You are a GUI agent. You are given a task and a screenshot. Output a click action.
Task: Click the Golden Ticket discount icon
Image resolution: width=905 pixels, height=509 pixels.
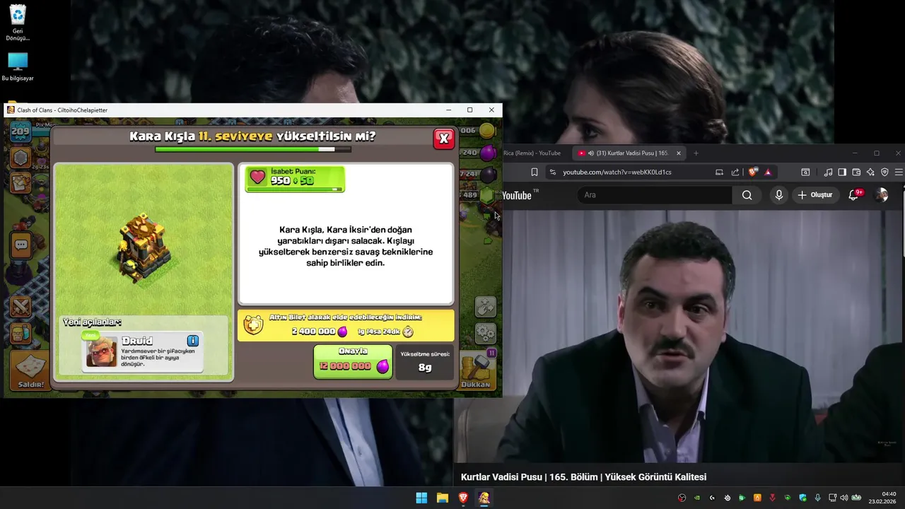[x=253, y=325]
